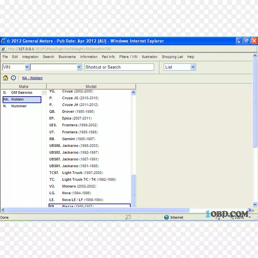This screenshot has width=258, height=258.
Task: Close the Internet Explorer window
Action: point(254,41)
